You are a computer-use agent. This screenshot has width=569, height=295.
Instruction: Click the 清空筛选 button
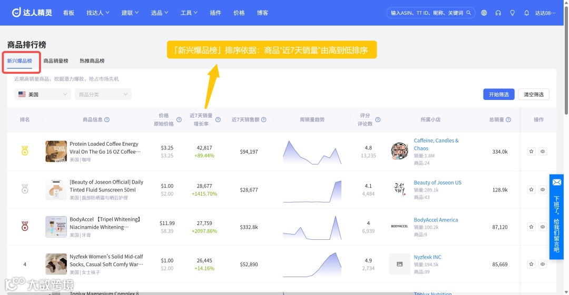533,94
